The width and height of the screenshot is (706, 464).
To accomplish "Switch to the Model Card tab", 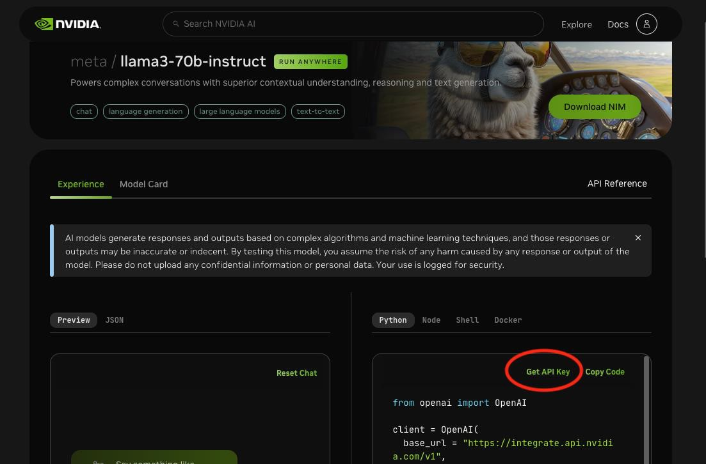I will 143,184.
